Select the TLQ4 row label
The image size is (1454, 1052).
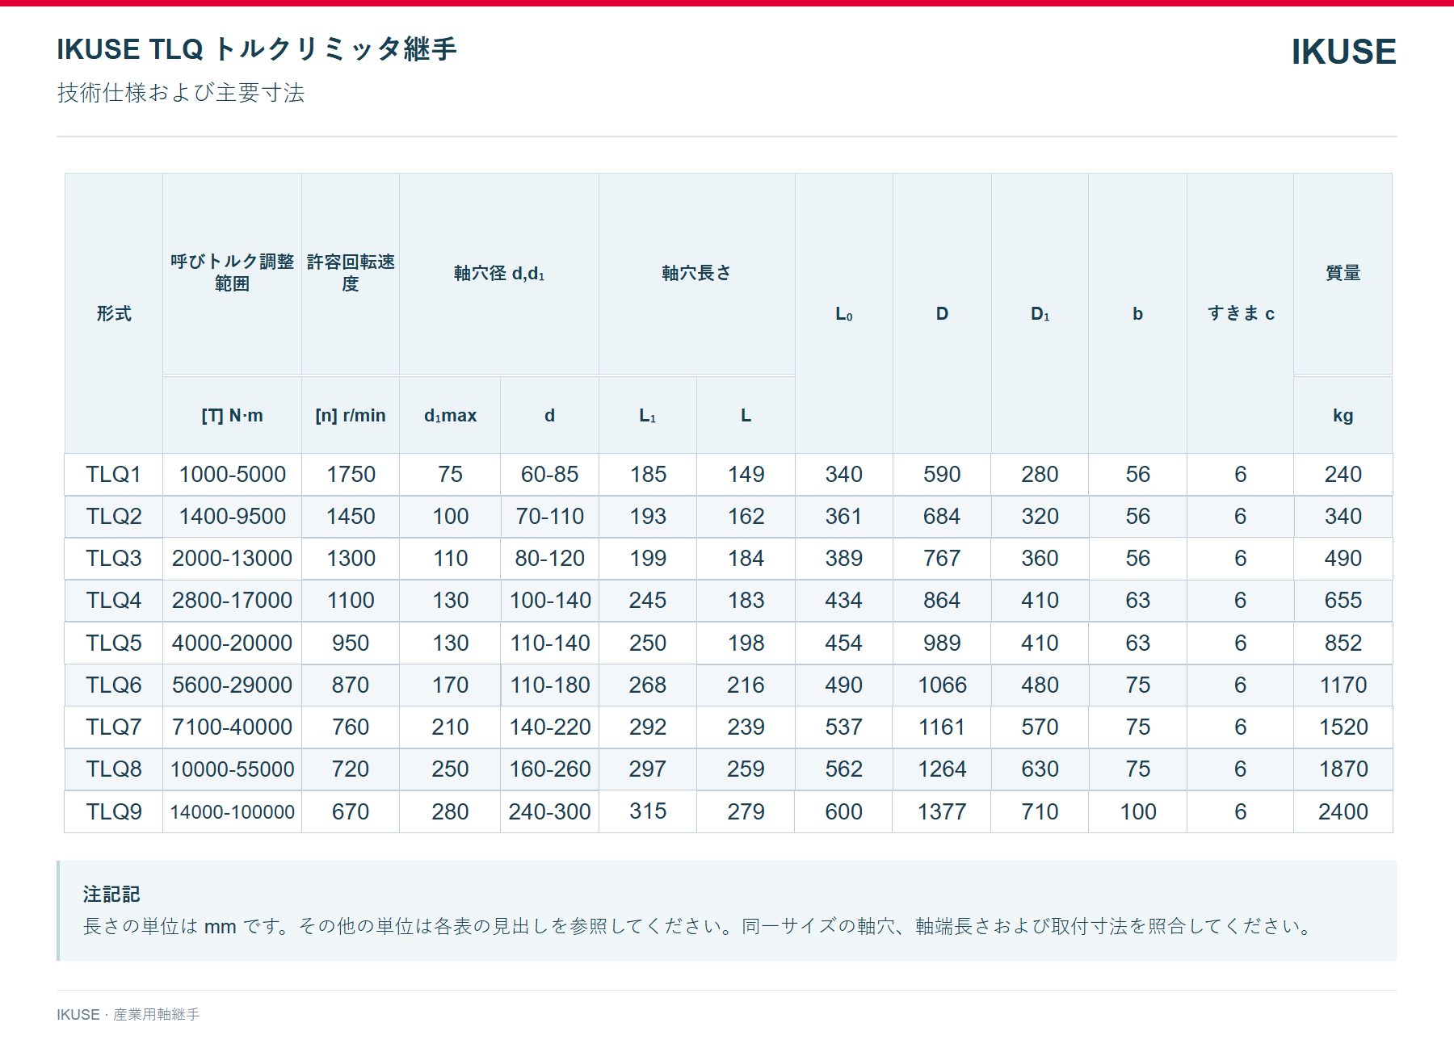[x=114, y=600]
